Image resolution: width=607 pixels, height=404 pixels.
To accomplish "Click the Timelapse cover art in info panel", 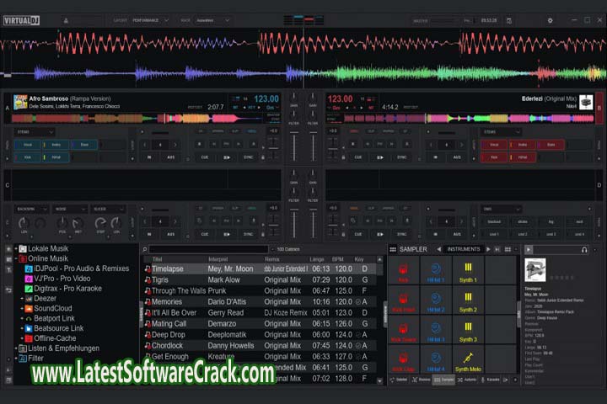I will pos(535,270).
